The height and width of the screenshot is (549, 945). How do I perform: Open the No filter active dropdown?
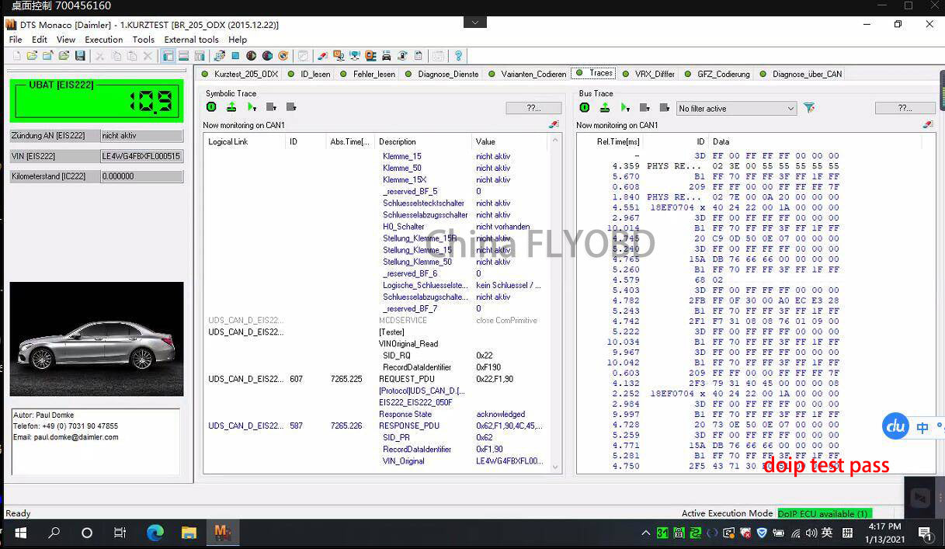pos(736,108)
